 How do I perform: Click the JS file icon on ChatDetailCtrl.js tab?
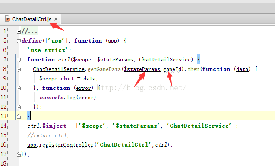[7, 18]
